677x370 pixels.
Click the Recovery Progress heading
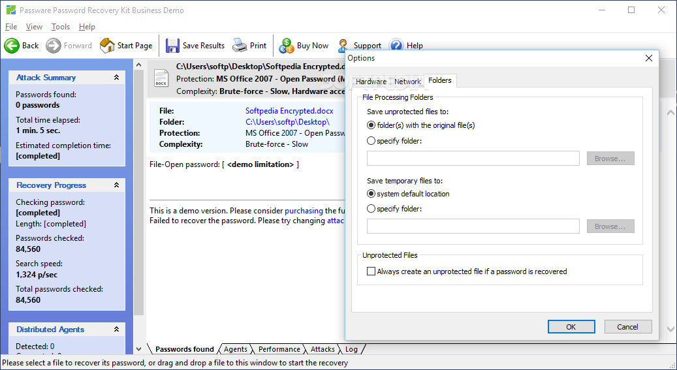(52, 185)
